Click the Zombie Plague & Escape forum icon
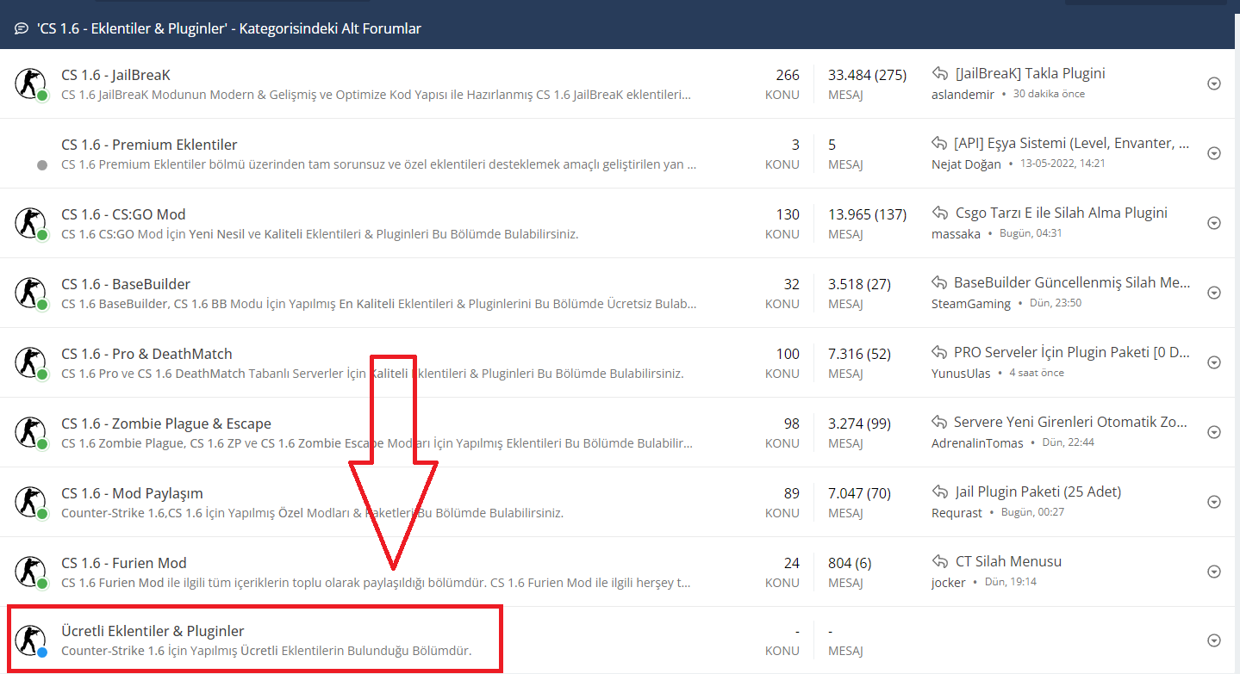The width and height of the screenshot is (1240, 674). point(30,432)
